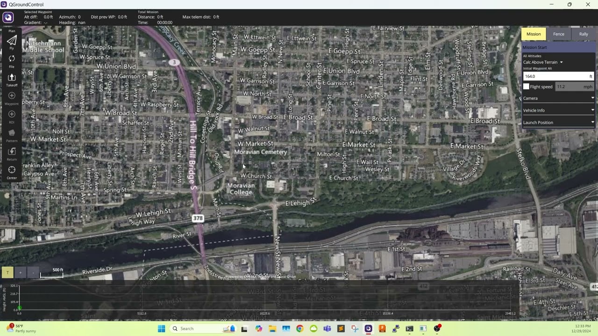Image resolution: width=598 pixels, height=336 pixels.
Task: Click the Route 3 shield on map
Action: 174,62
